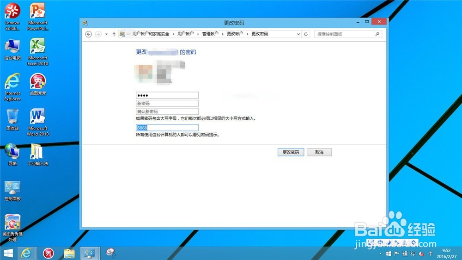Maximize the 更改密码 window
The image size is (462, 260).
(367, 22)
